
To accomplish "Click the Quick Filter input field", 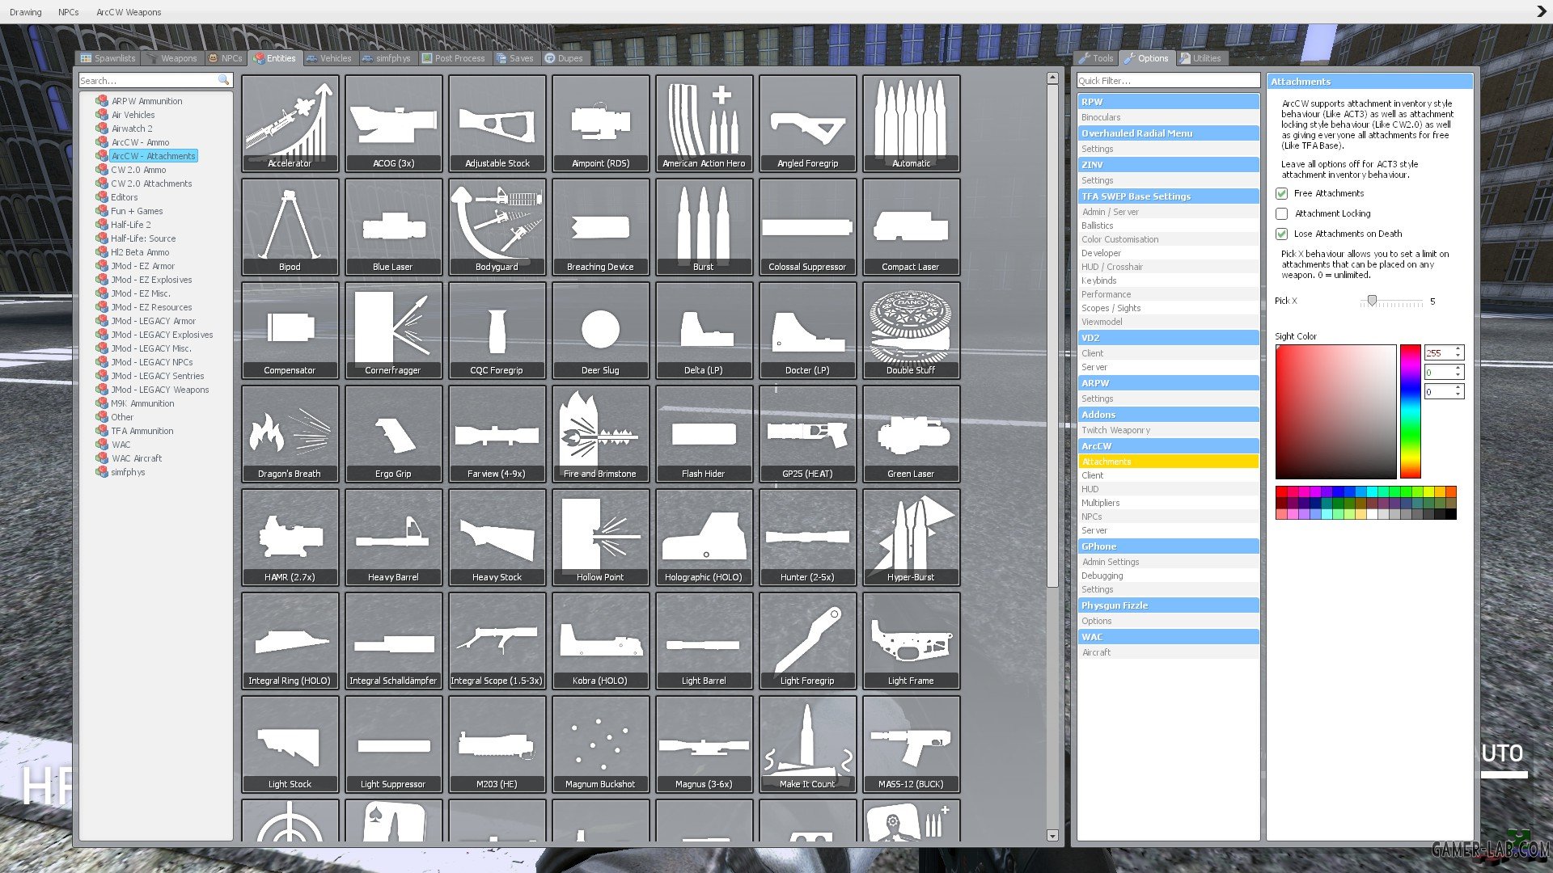I will click(1168, 81).
